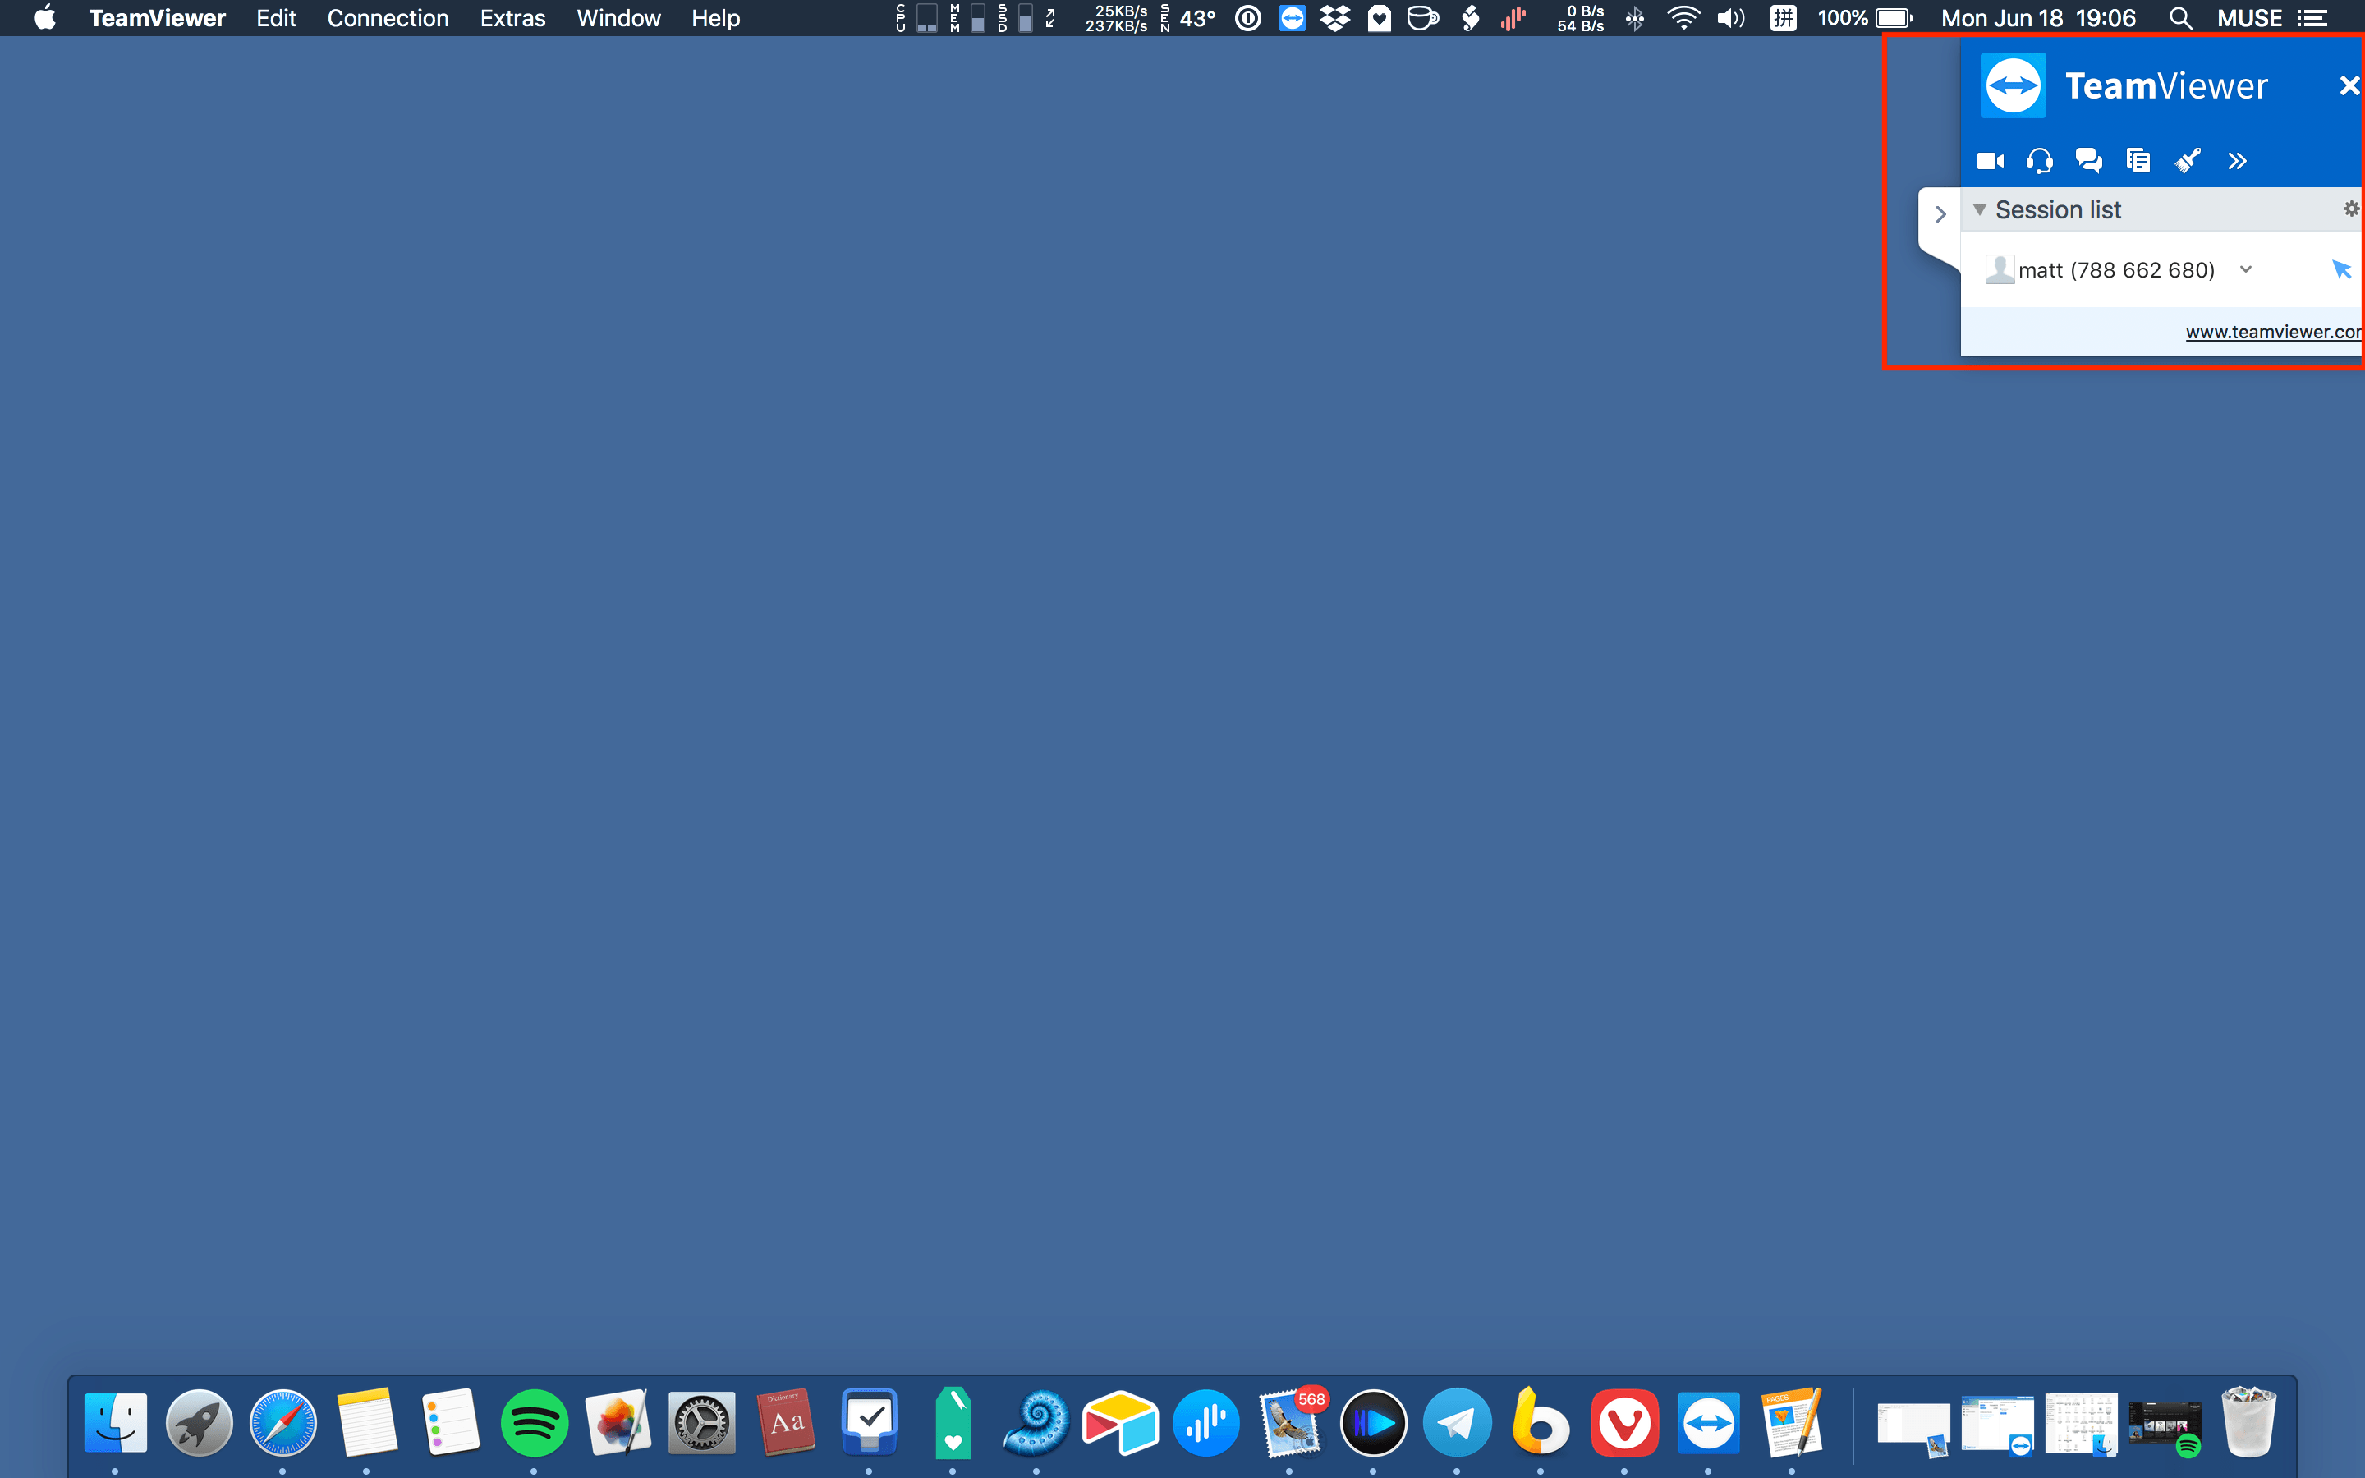Viewport: 2365px width, 1478px height.
Task: Open the Window menu
Action: click(x=618, y=17)
